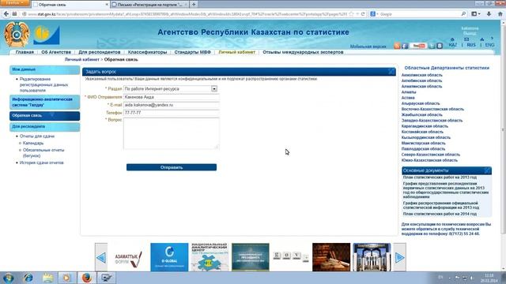Image resolution: width=506 pixels, height=284 pixels.
Task: Switch site language to KAZ
Action: pos(453,45)
